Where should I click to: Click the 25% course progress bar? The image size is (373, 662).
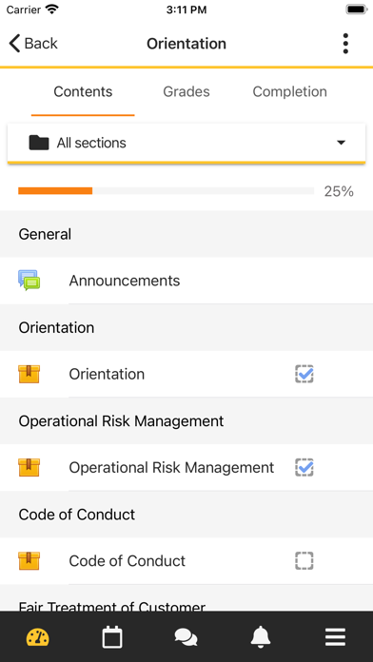166,191
